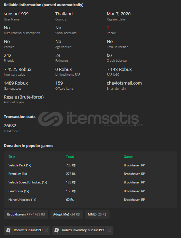This screenshot has height=238, width=181.
Task: Click the cheviotsmail.com email domain
Action: [x=124, y=83]
